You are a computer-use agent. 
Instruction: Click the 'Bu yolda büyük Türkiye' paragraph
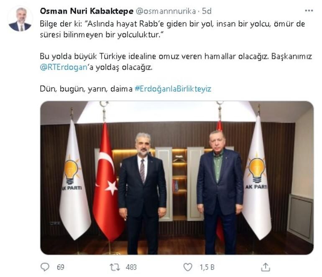coord(176,62)
